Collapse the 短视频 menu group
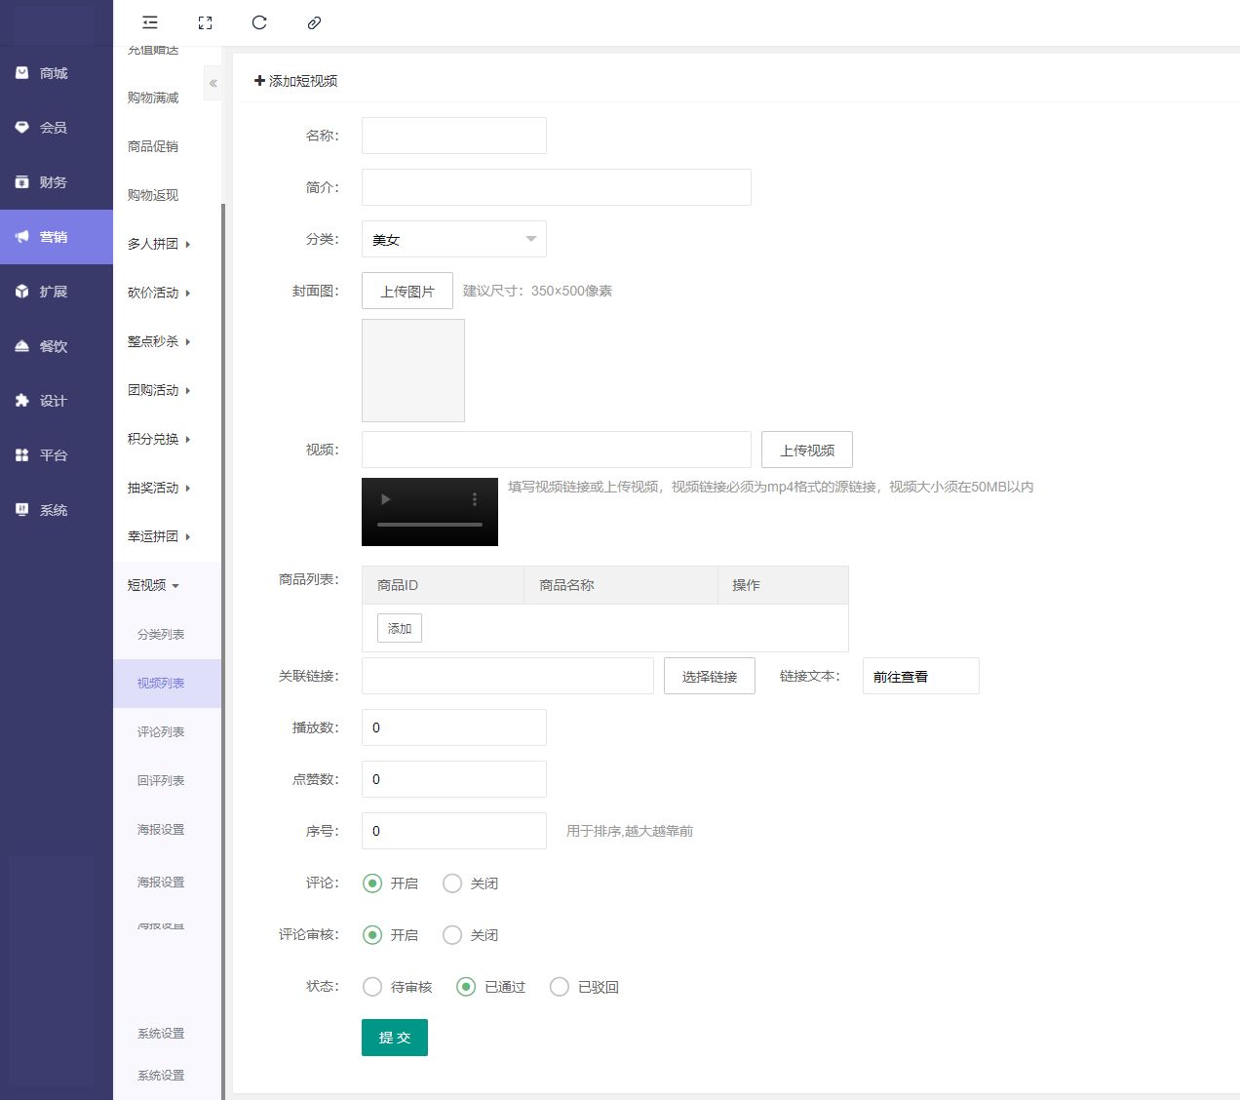Viewport: 1240px width, 1100px height. point(153,585)
